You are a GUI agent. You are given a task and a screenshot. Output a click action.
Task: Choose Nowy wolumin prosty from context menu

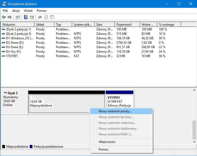coord(115,111)
